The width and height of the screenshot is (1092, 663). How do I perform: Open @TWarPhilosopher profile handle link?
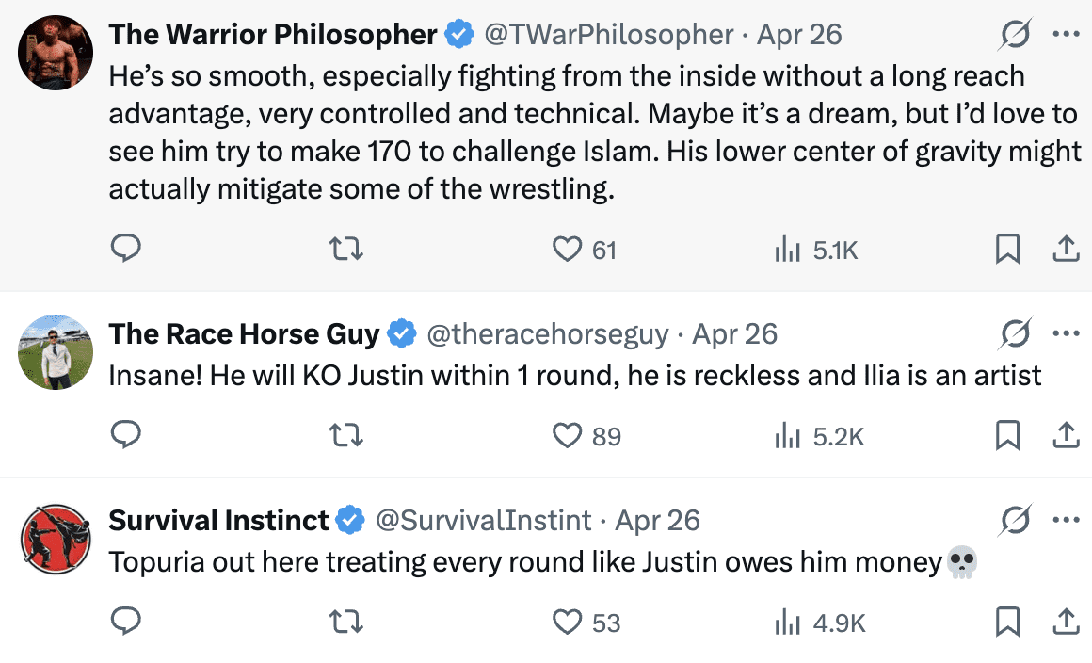point(608,35)
